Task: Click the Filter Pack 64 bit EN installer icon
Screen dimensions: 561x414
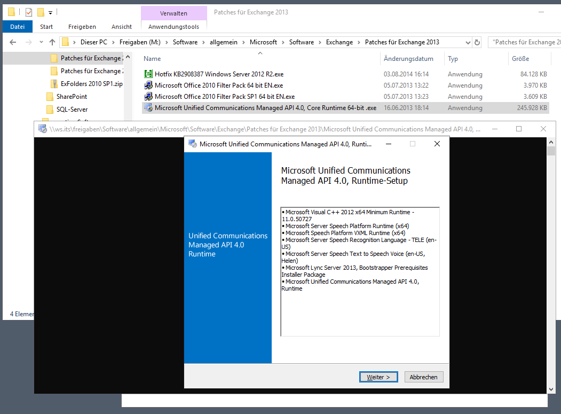Action: [148, 85]
